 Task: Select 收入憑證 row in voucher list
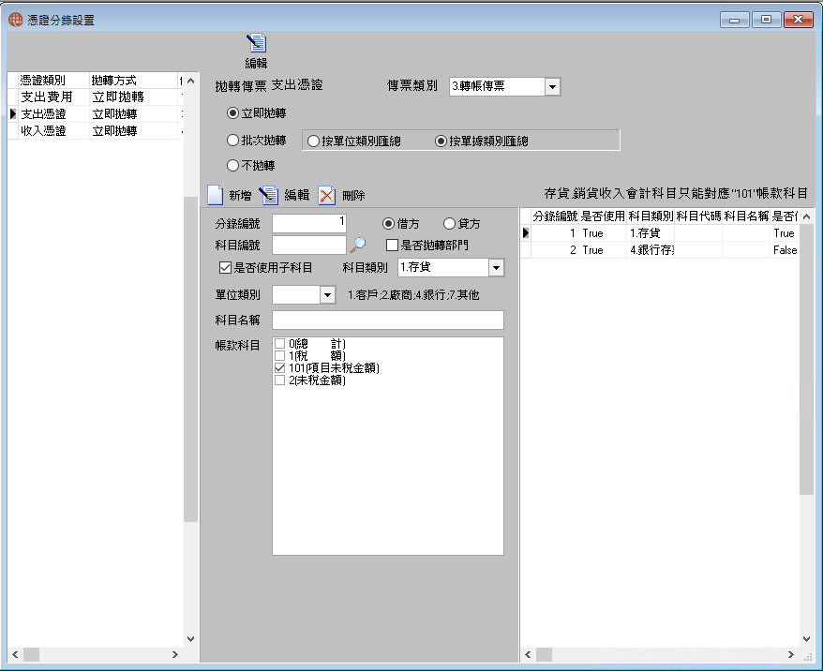coord(96,130)
